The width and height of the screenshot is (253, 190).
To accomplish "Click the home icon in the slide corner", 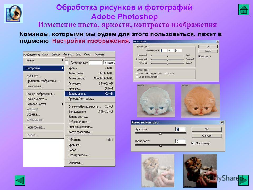I will click(244, 10).
